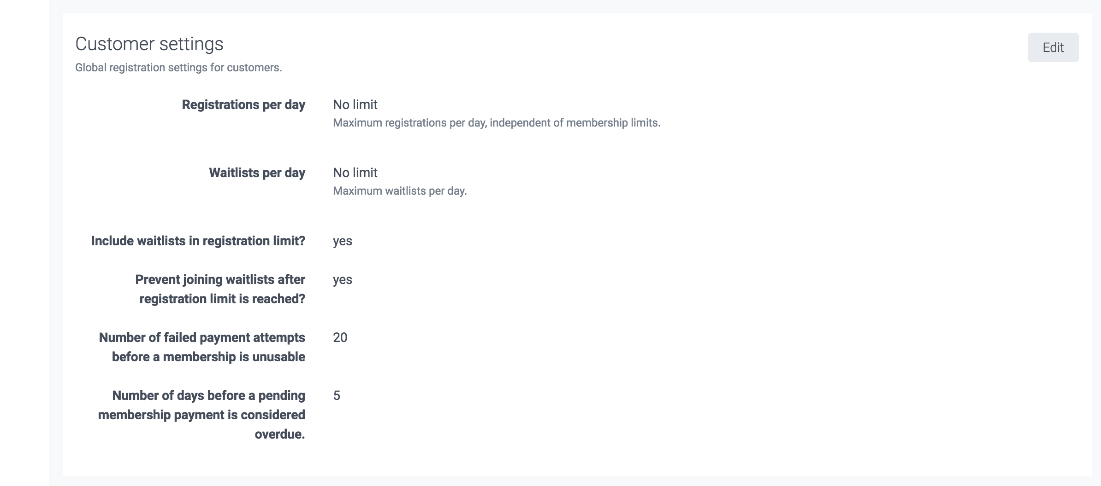Click the Maximum registrations per day help text

tap(496, 123)
